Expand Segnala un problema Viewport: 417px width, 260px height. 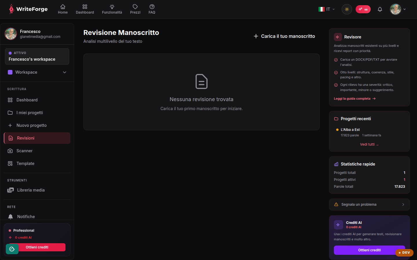click(370, 205)
